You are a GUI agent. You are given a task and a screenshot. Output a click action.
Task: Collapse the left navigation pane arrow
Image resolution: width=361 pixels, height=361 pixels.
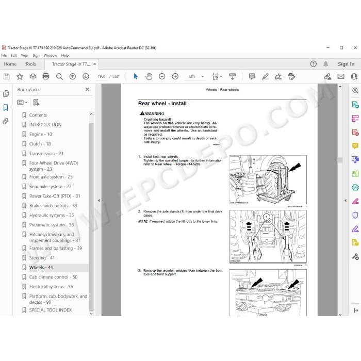click(x=99, y=200)
